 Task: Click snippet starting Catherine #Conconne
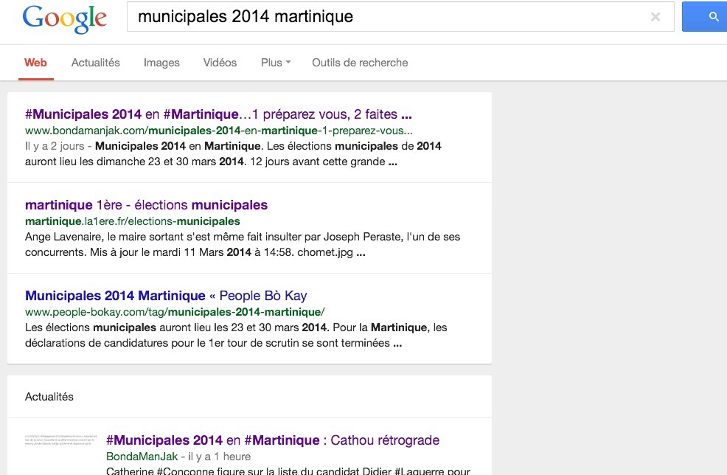coord(288,471)
